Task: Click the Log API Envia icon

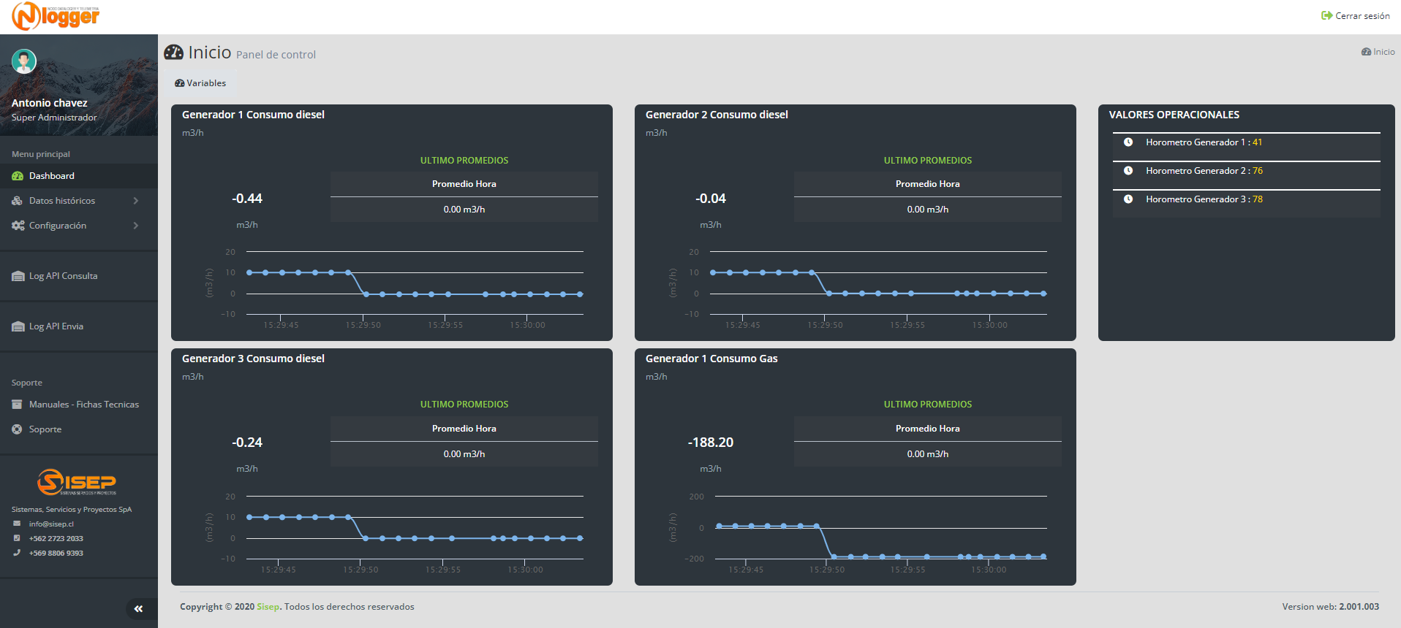Action: point(18,326)
